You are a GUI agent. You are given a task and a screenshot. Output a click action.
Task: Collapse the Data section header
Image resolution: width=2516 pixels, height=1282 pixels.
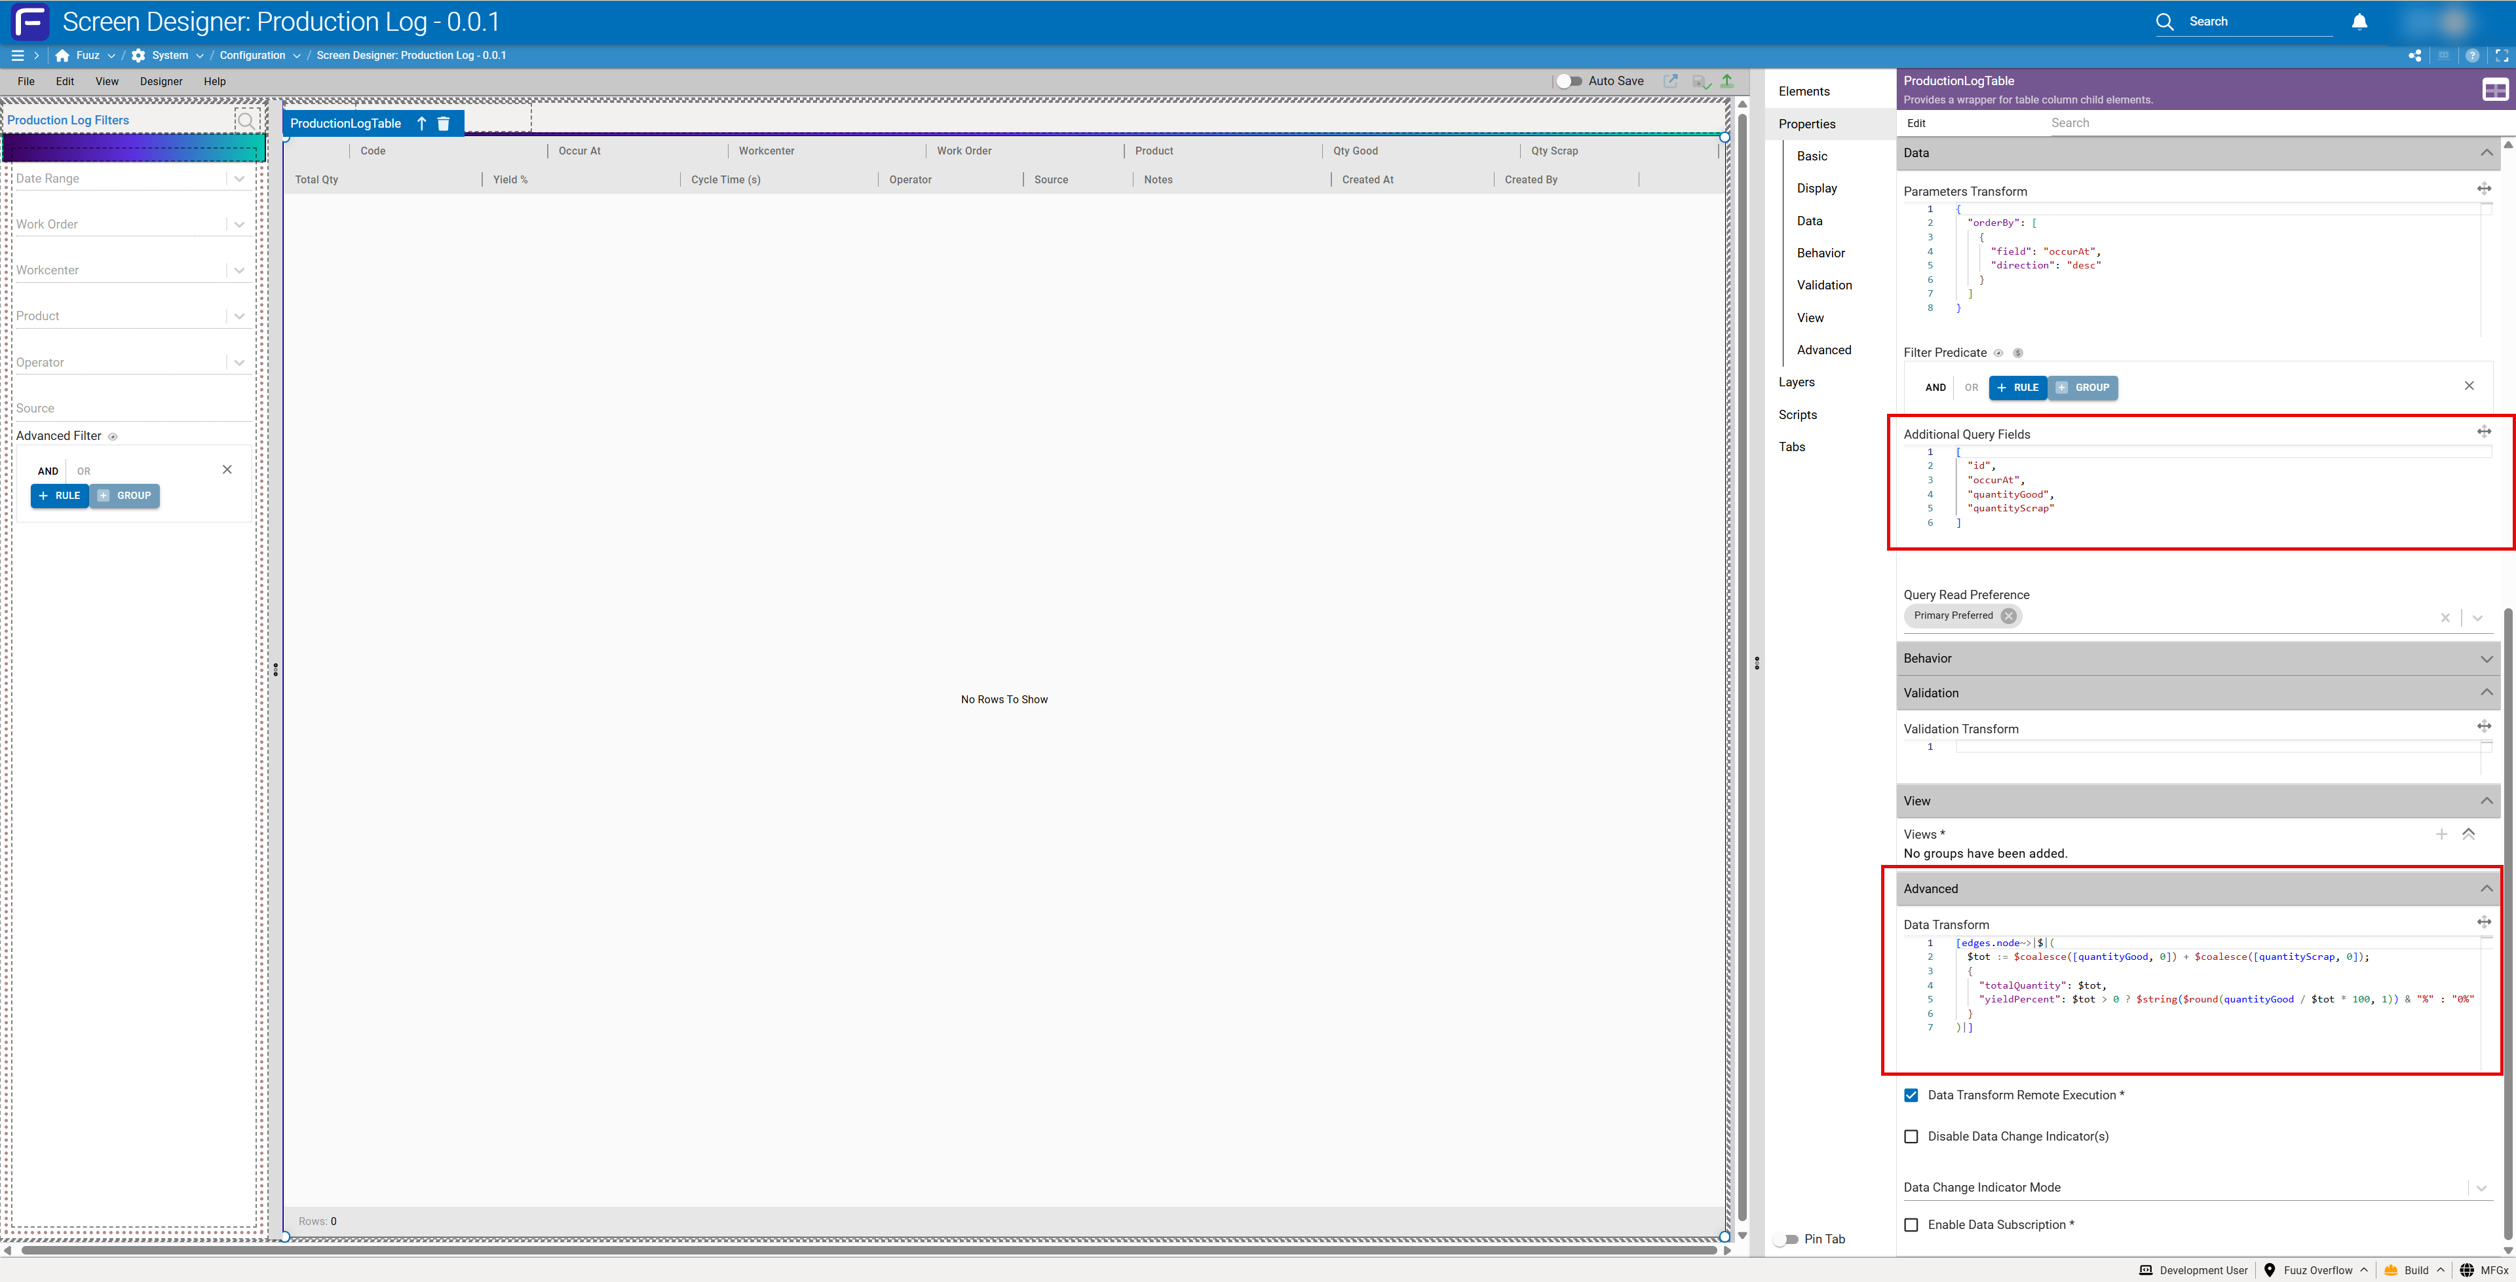(x=2486, y=153)
